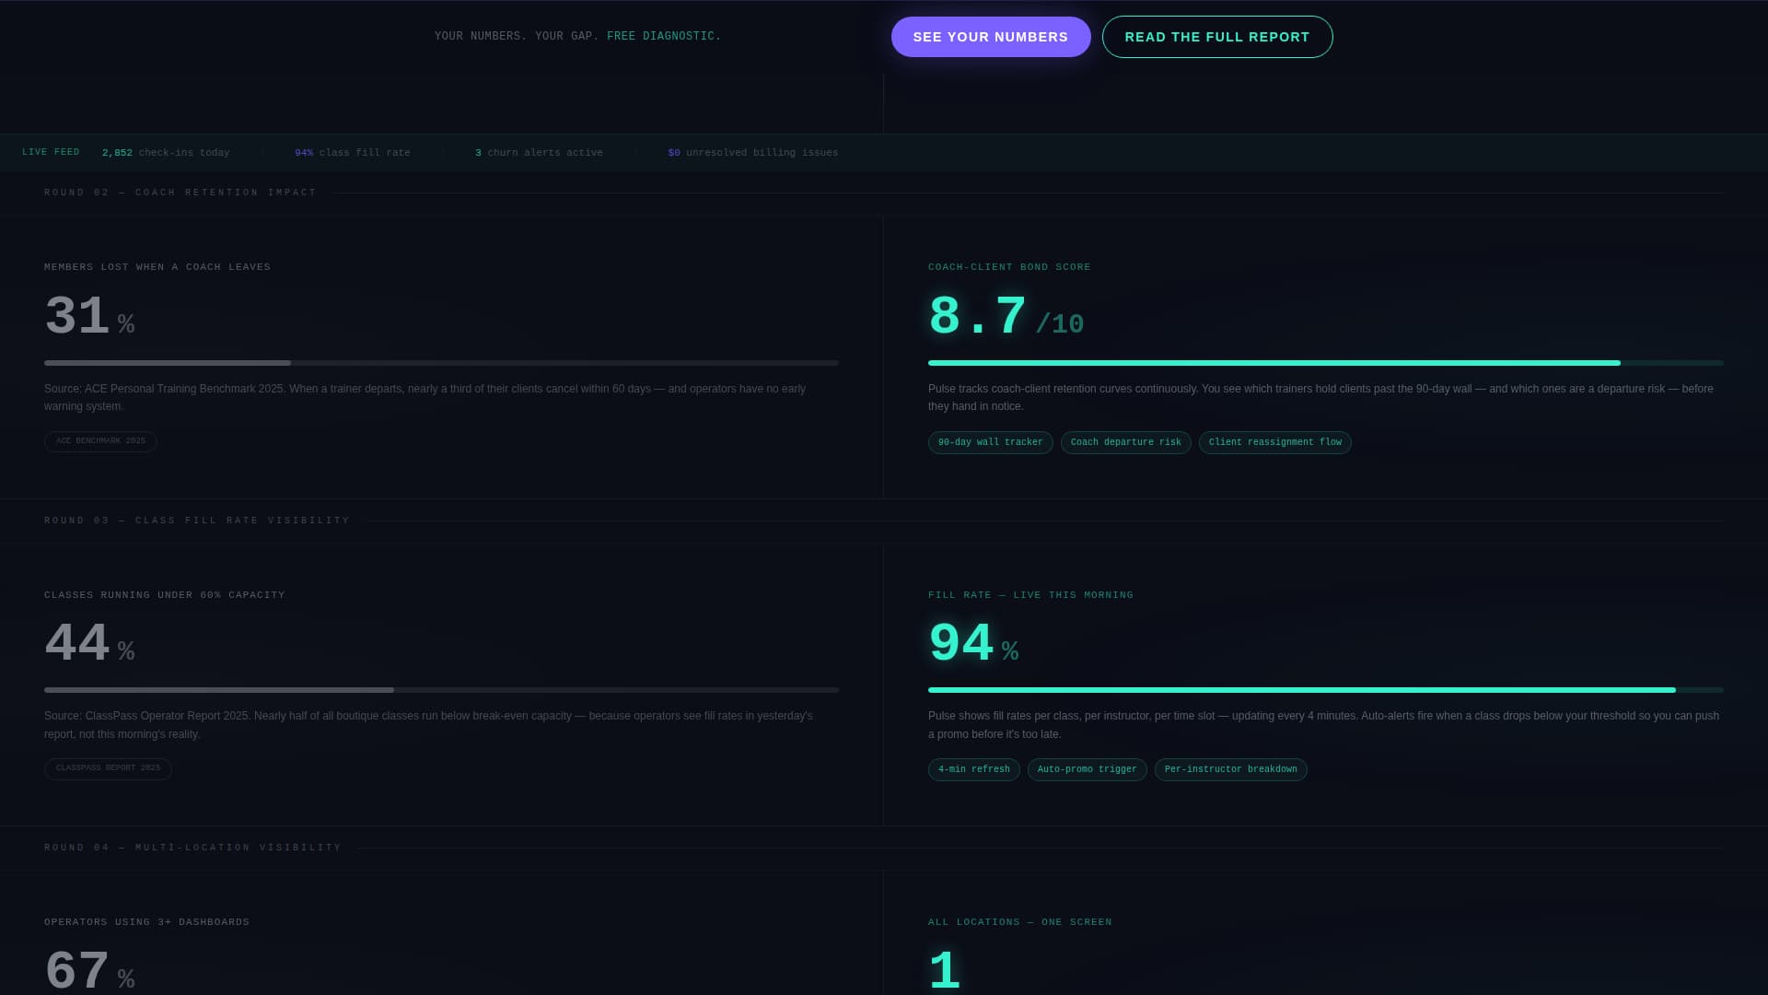Click '94% class fill rate' ticker item

pos(353,153)
